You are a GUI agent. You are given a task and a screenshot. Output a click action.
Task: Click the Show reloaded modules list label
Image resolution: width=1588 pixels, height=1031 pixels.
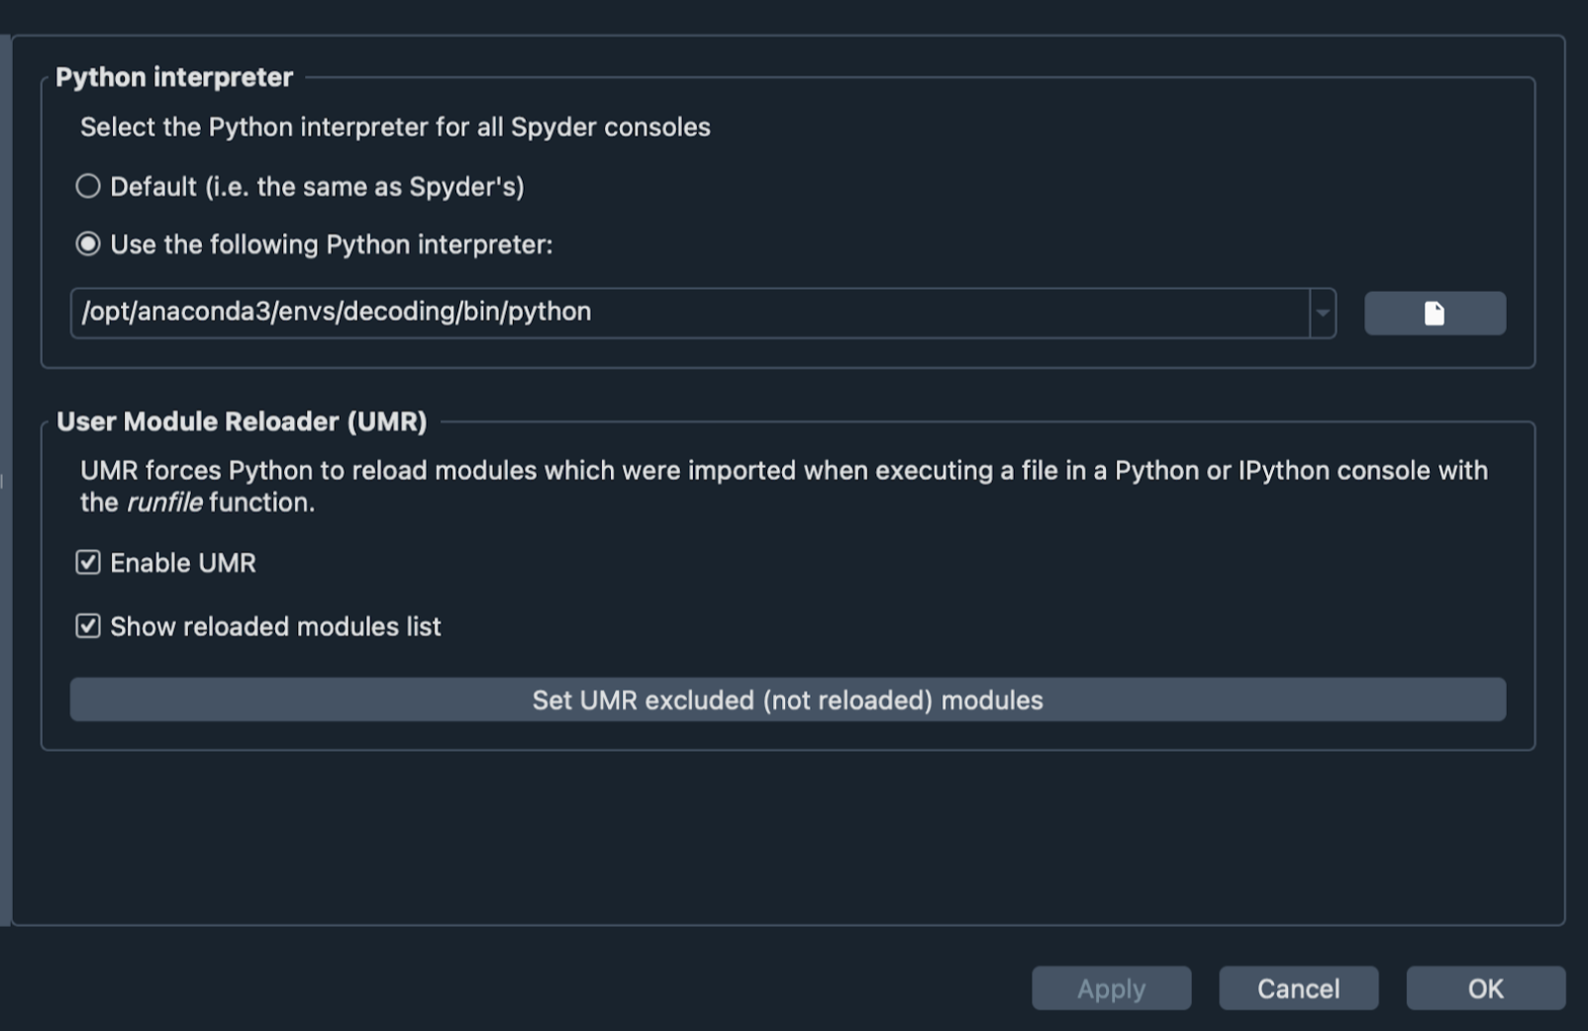click(x=275, y=626)
